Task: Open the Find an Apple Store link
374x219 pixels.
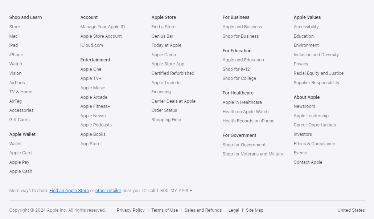Action: 69,191
